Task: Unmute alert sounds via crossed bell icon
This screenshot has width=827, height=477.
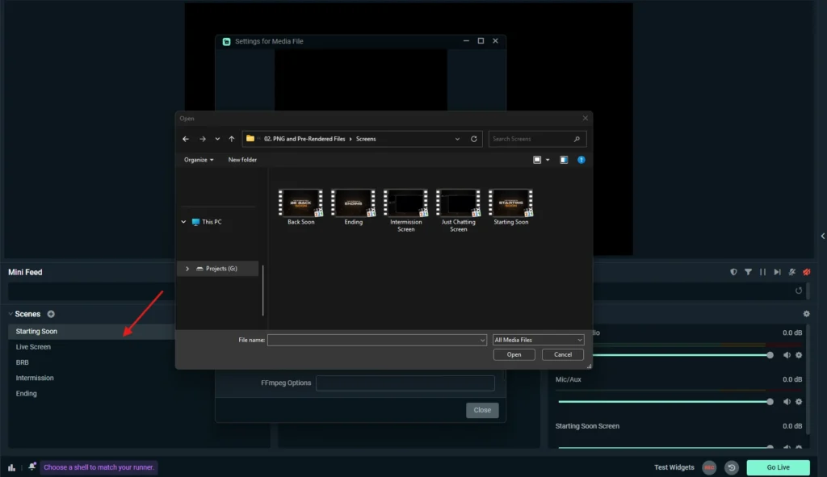Action: coord(791,272)
